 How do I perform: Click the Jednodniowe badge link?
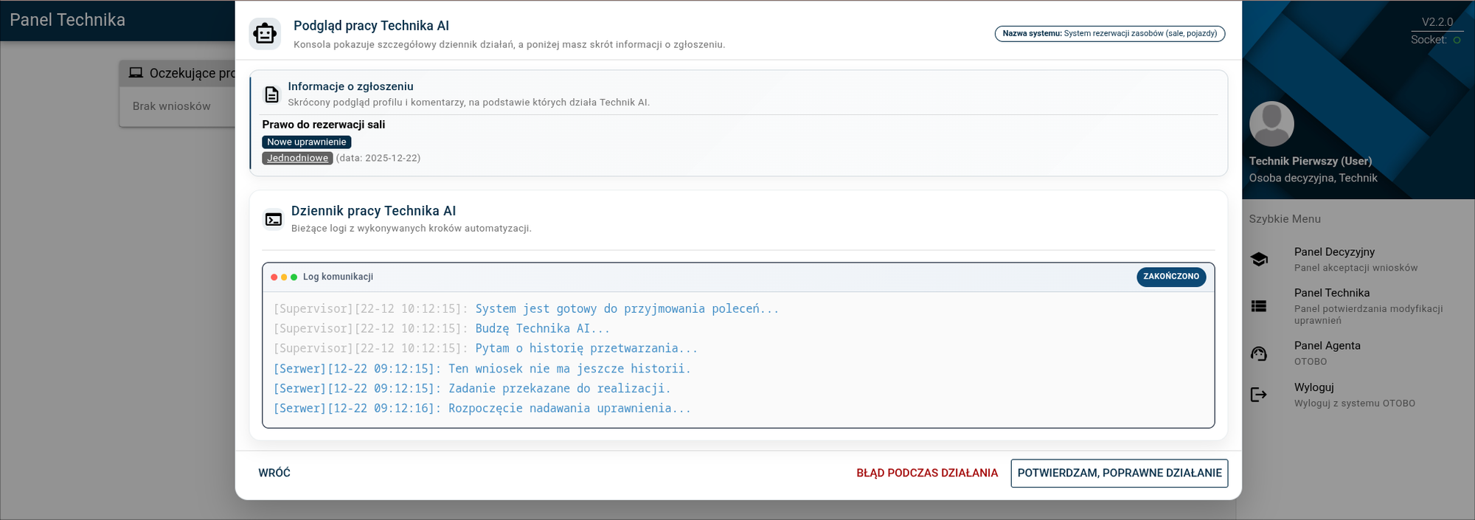pos(297,158)
